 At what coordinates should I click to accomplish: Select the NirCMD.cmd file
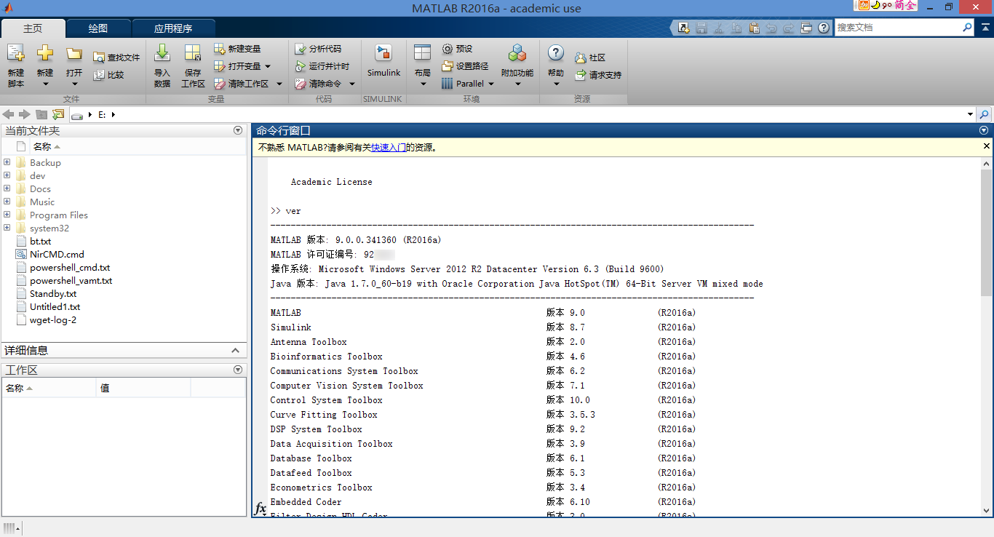57,254
